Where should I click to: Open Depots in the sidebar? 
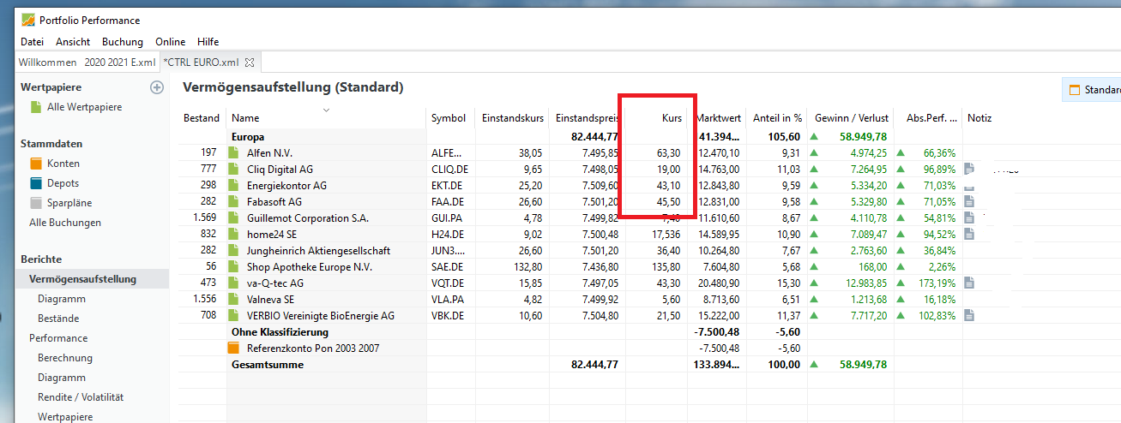[x=63, y=183]
